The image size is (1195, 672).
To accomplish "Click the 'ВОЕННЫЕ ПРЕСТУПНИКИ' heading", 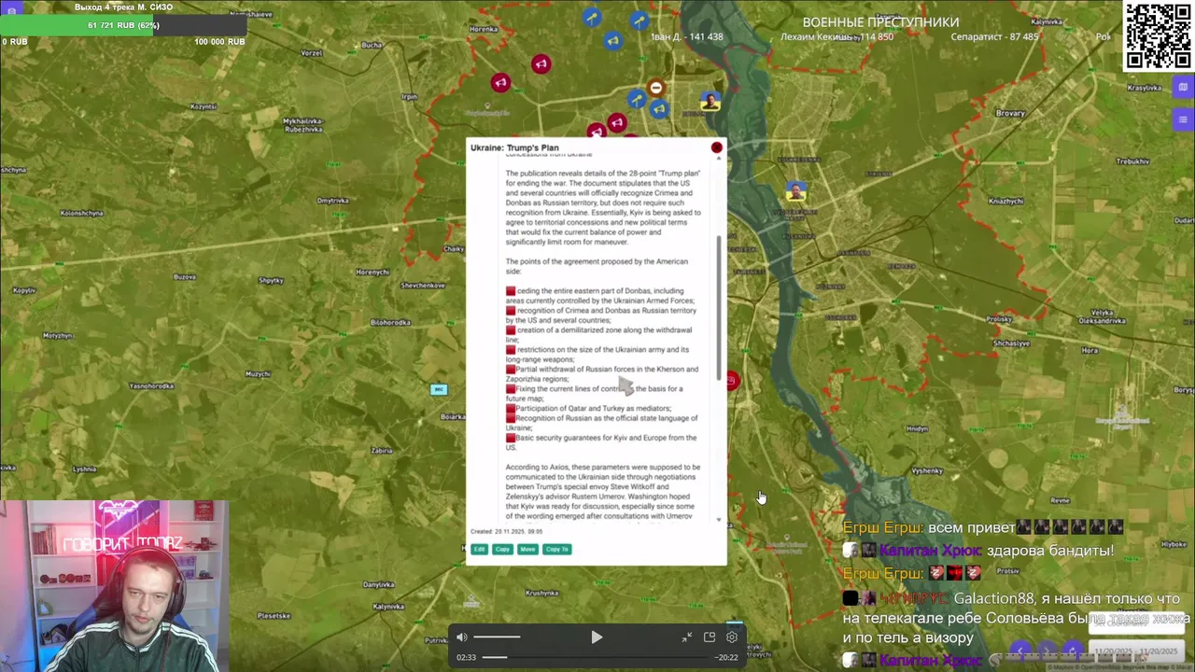I will coord(880,22).
